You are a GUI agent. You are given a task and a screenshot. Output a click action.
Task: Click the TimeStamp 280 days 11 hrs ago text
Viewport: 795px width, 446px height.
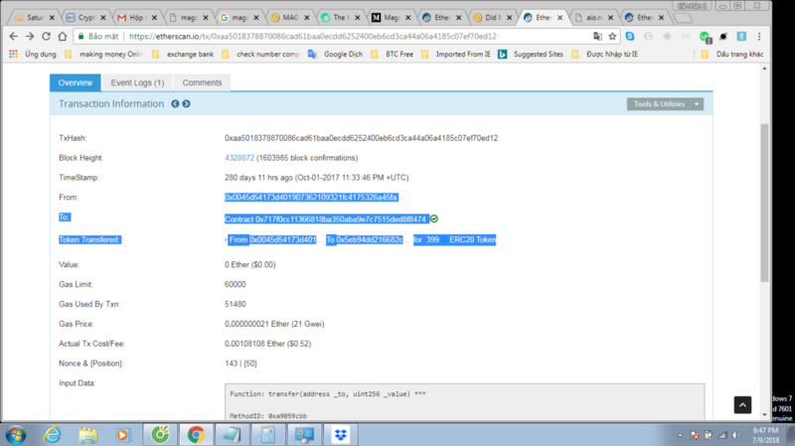pos(316,178)
